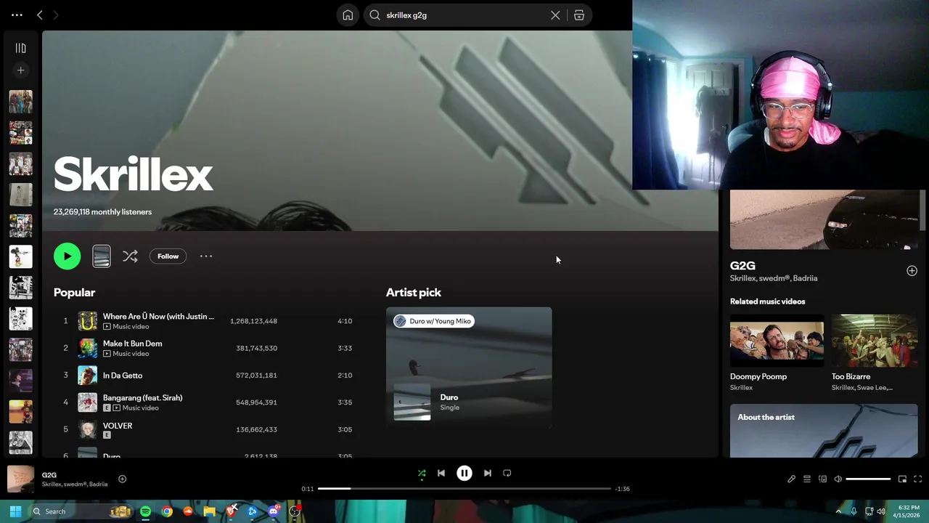Open the play queue
Image resolution: width=929 pixels, height=523 pixels.
pyautogui.click(x=806, y=479)
